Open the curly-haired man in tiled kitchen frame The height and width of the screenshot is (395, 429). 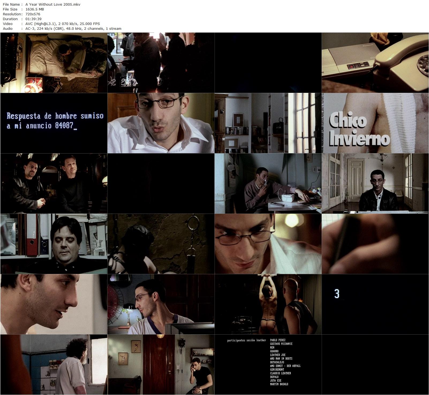point(54,365)
